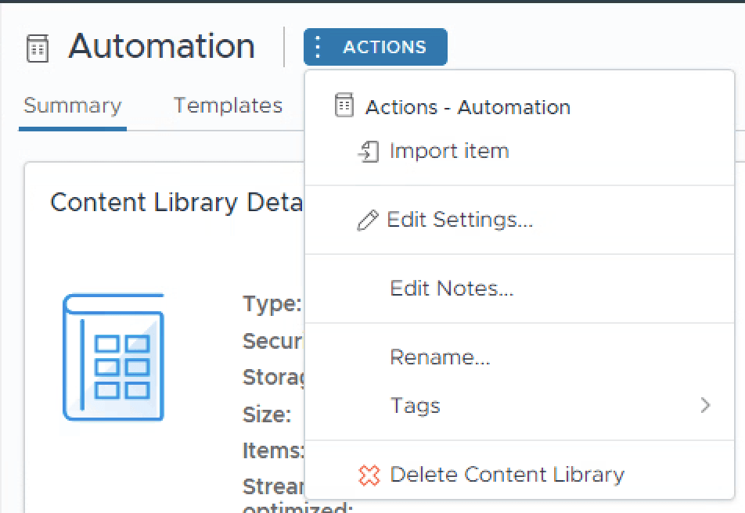Viewport: 745px width, 513px height.
Task: Click the three-dot icon in ACTIONS button
Action: point(317,47)
